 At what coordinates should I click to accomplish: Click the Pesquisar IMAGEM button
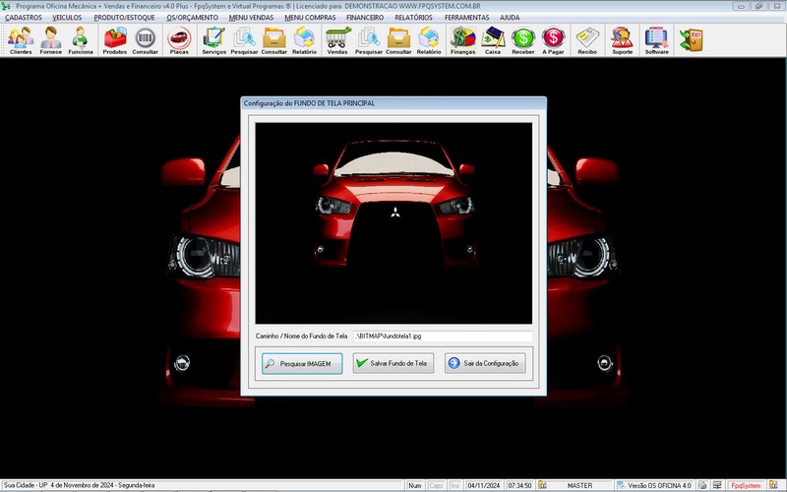click(302, 363)
